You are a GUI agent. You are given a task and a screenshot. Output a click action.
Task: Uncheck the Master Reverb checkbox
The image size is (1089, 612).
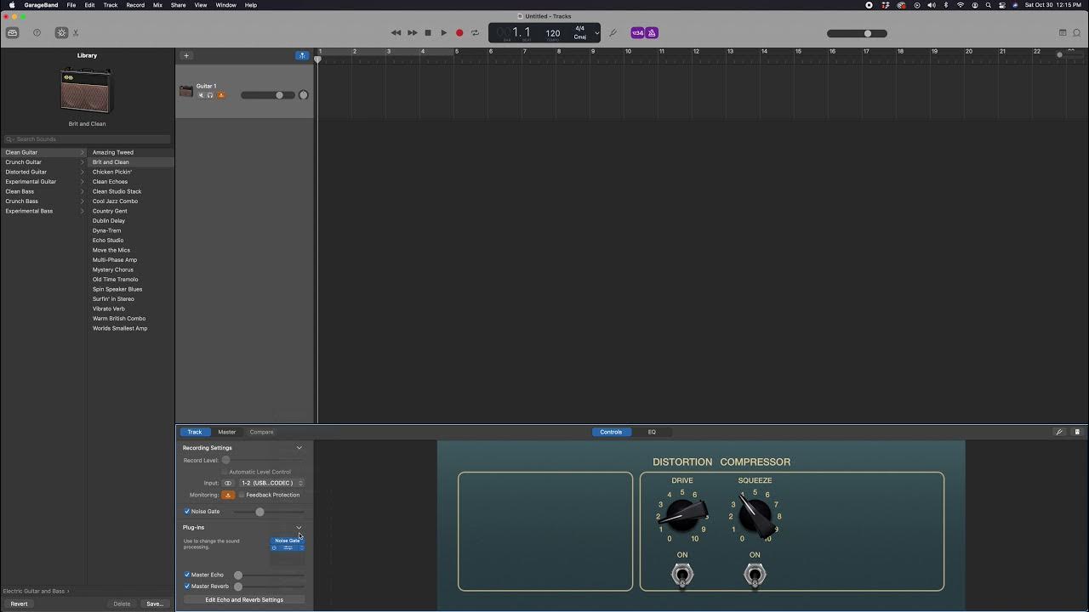(187, 586)
